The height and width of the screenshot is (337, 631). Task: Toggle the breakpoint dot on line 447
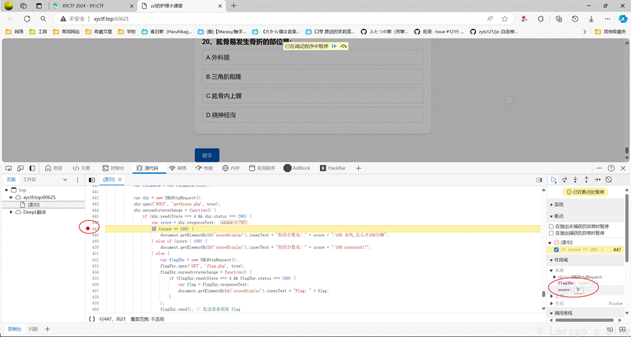click(88, 229)
